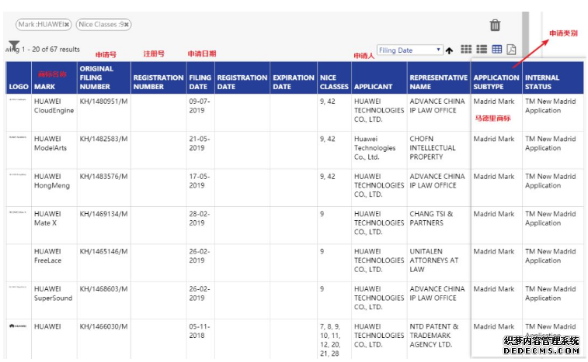Select filing number KH/1480951/M
588x362 pixels.
coord(103,102)
